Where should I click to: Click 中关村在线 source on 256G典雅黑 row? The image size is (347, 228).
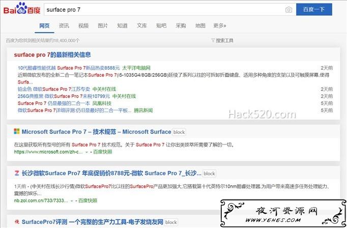124,96
